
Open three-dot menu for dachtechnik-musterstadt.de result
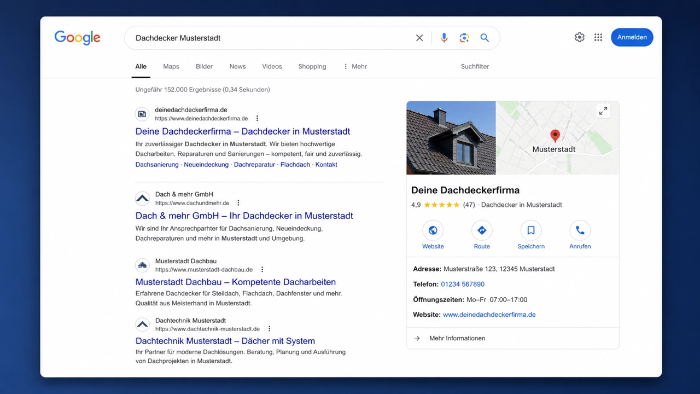click(269, 329)
